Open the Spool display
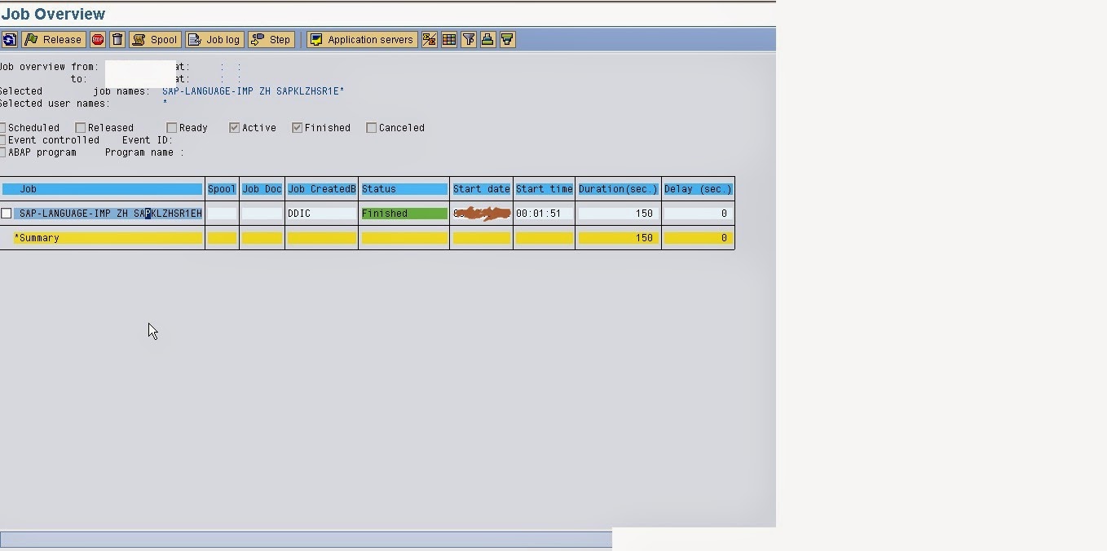 155,39
